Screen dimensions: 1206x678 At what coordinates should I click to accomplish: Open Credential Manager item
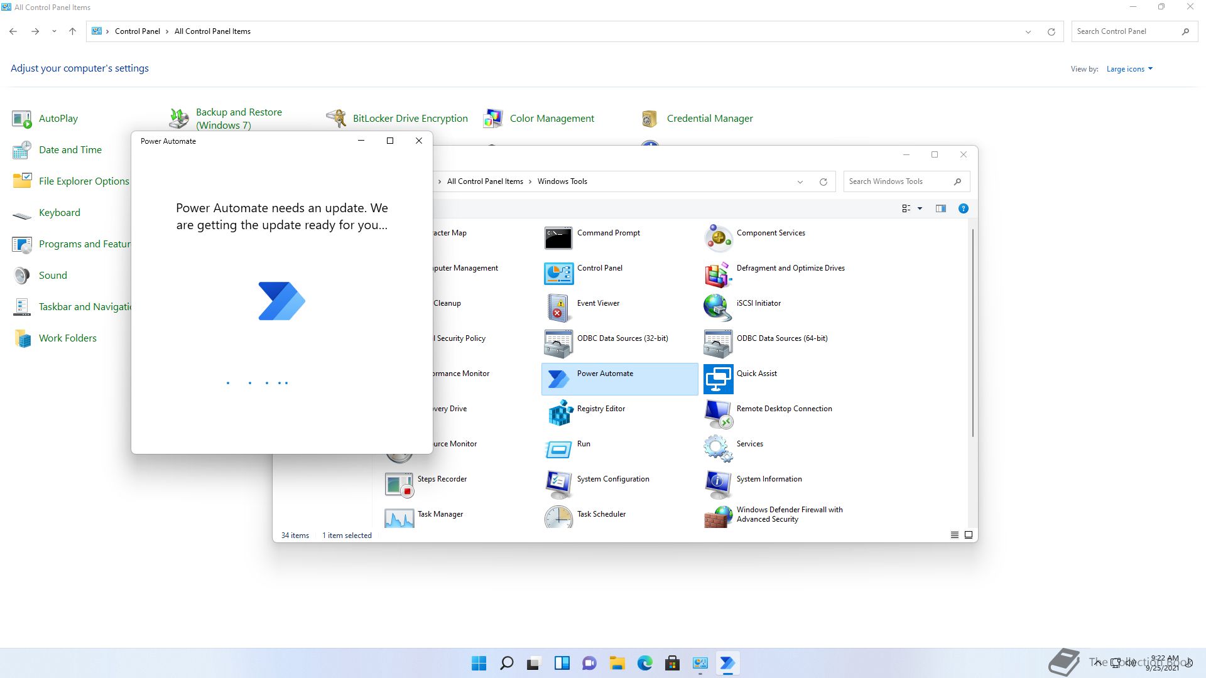point(697,119)
